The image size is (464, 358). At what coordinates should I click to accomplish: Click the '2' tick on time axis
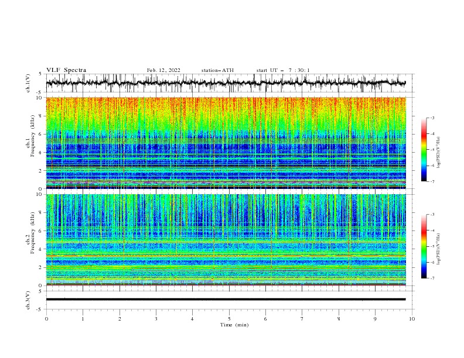120,319
